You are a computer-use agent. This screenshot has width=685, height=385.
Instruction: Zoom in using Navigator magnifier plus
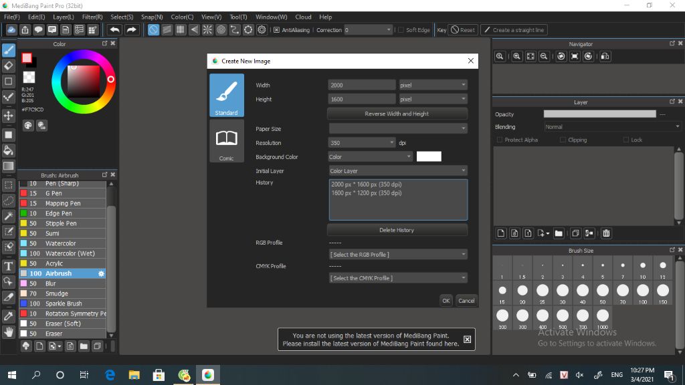point(517,56)
